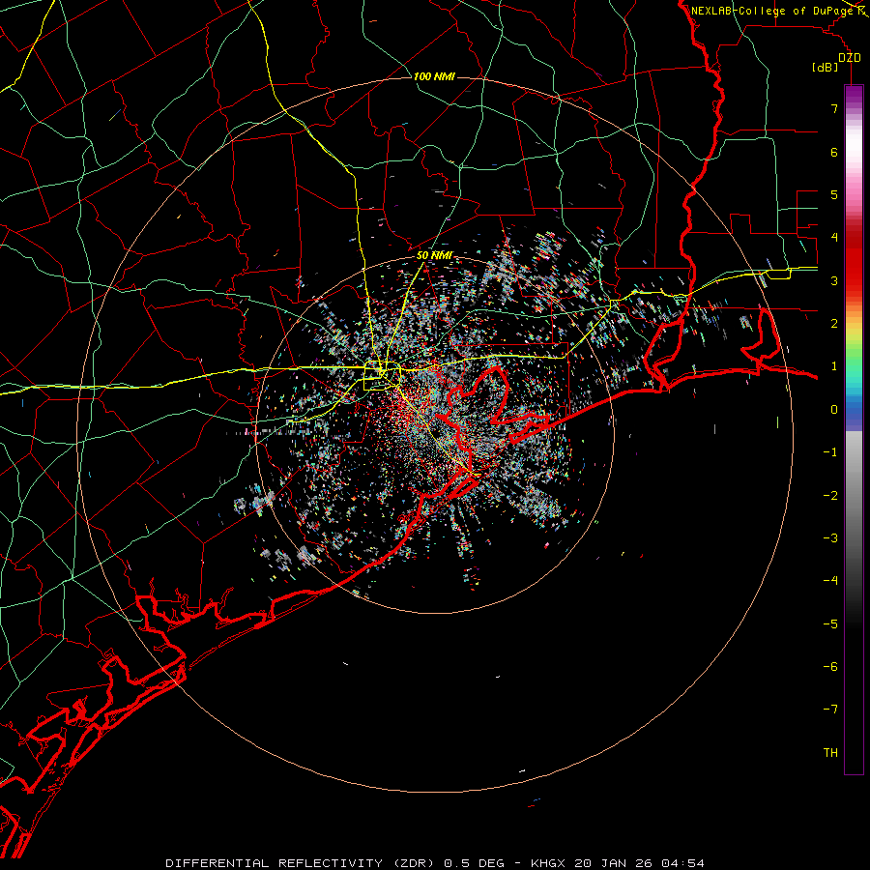Click the '4' value on the color scale
Viewport: 870px width, 870px height.
tap(834, 238)
